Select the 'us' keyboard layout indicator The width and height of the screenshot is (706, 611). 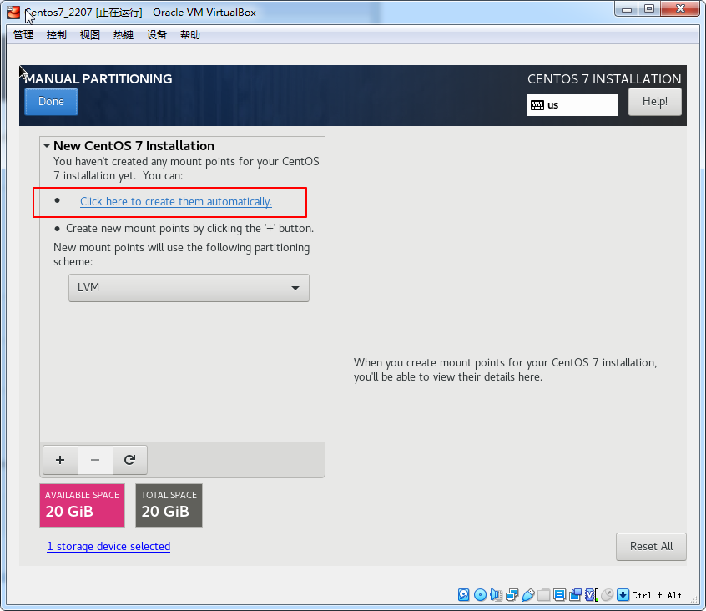[572, 105]
